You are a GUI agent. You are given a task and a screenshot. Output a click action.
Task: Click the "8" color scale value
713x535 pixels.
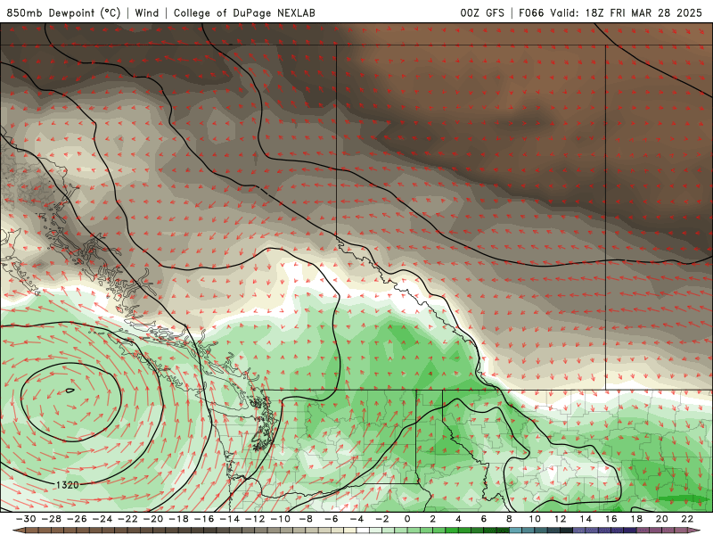[x=509, y=519]
